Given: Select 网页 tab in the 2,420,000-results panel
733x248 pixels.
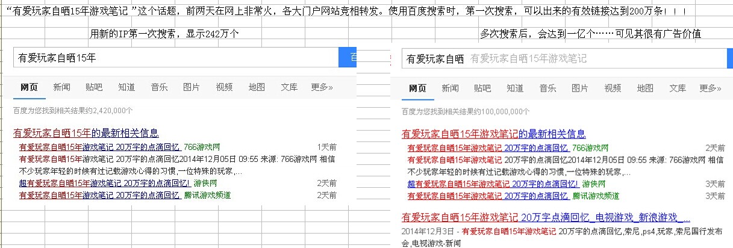Looking at the screenshot, I should coord(29,87).
